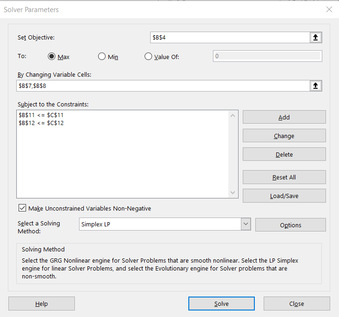The height and width of the screenshot is (317, 339).
Task: Select the Max radio button
Action: [x=52, y=57]
